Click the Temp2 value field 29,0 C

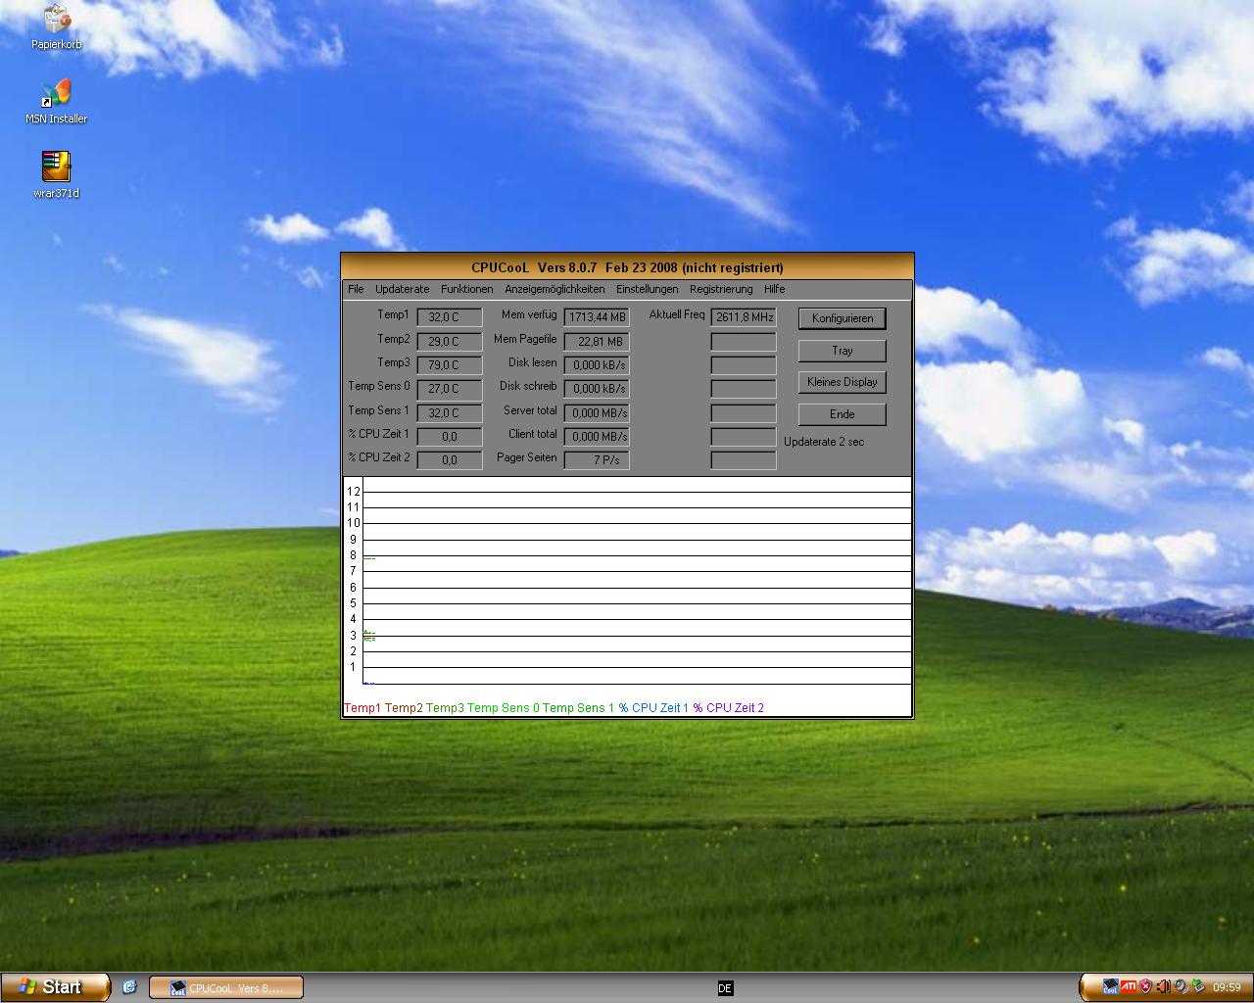coord(450,342)
